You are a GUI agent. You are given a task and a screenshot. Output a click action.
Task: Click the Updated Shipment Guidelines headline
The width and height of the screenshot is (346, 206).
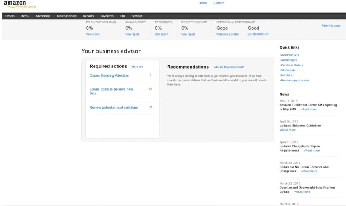[x=300, y=125]
